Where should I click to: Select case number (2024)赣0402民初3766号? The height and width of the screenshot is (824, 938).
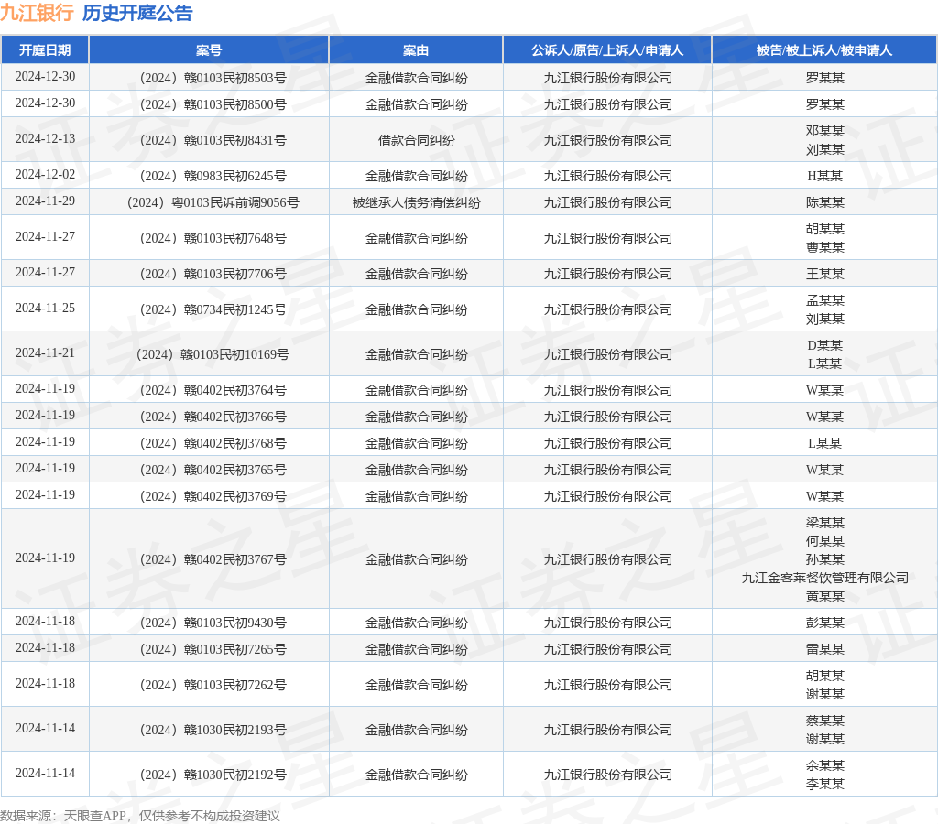click(x=213, y=417)
